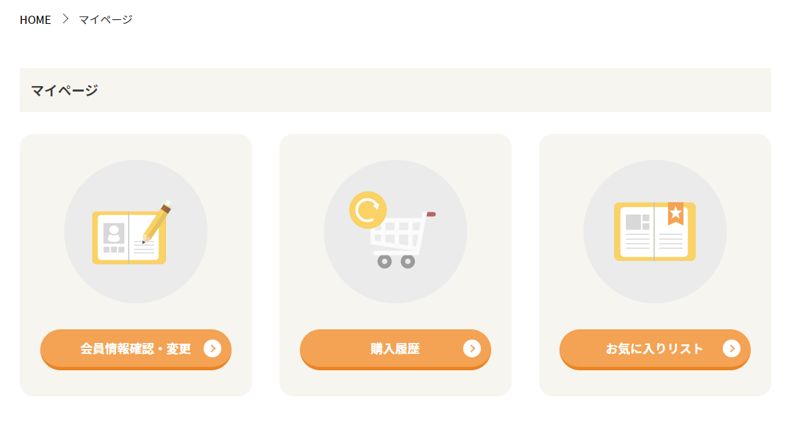The width and height of the screenshot is (802, 427).
Task: Open the お気に入りリスト button
Action: pyautogui.click(x=654, y=349)
